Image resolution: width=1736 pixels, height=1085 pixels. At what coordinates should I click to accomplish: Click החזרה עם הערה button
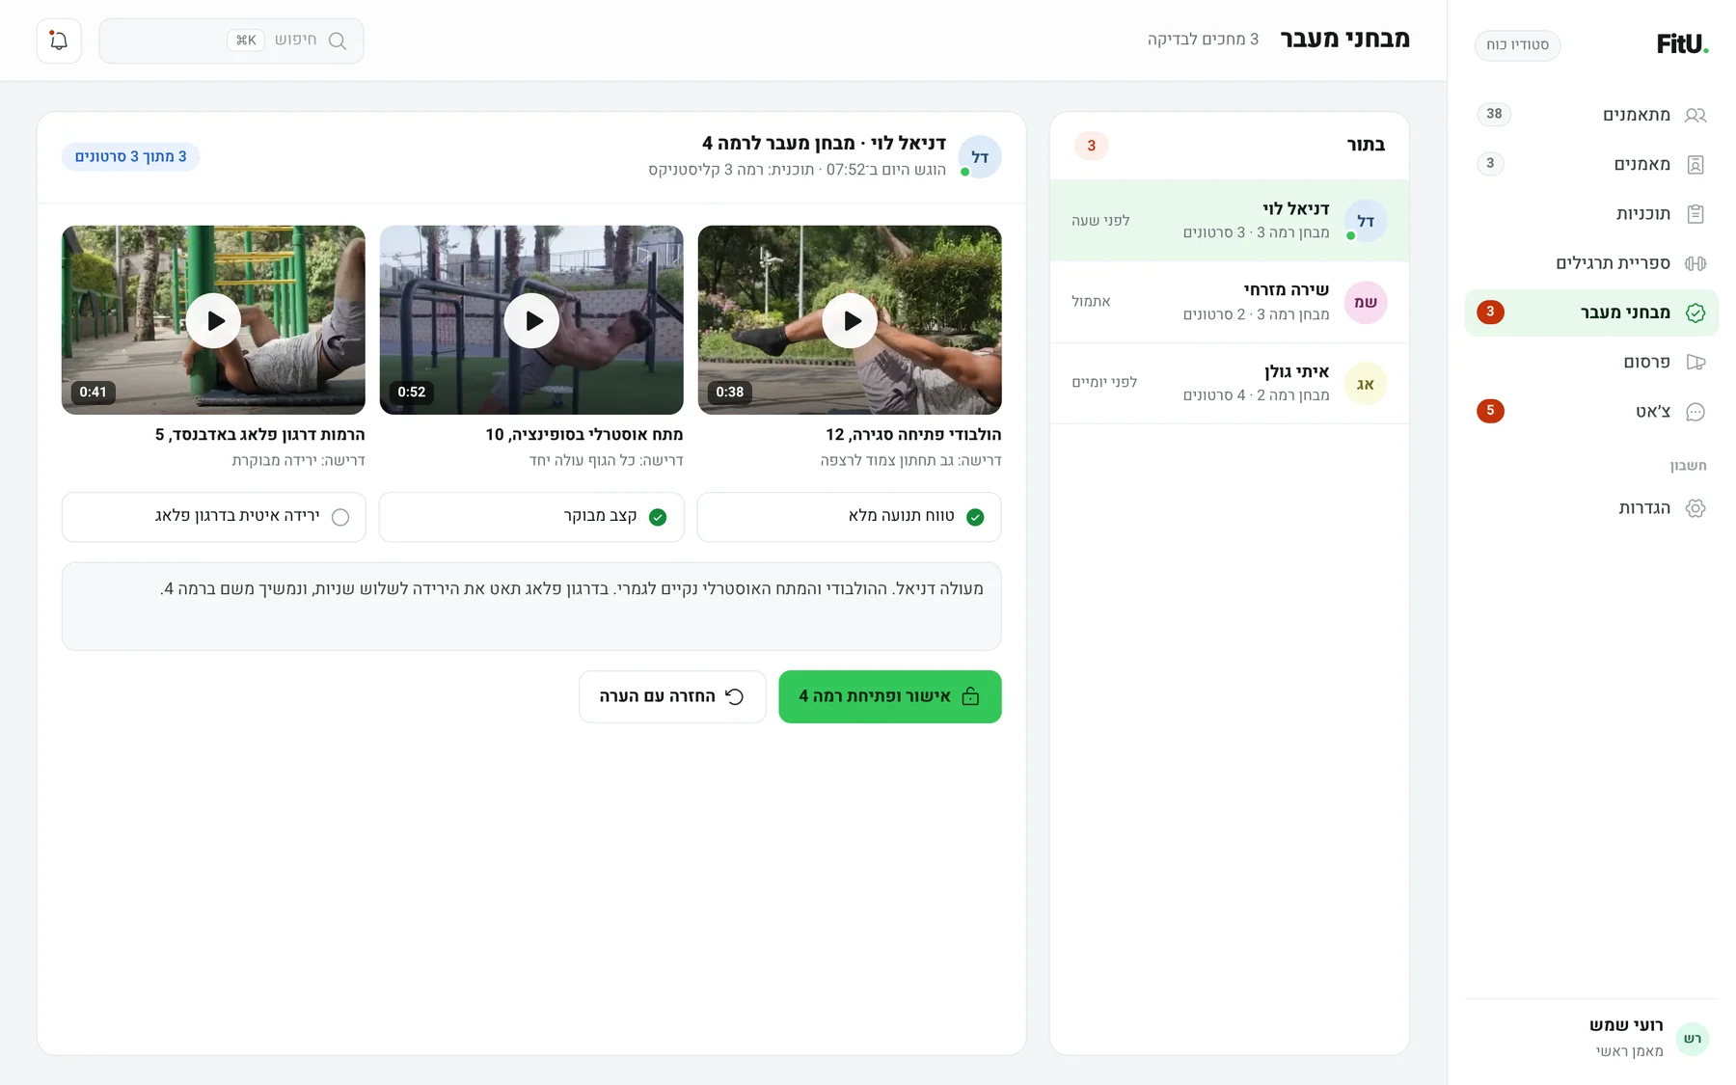point(672,696)
